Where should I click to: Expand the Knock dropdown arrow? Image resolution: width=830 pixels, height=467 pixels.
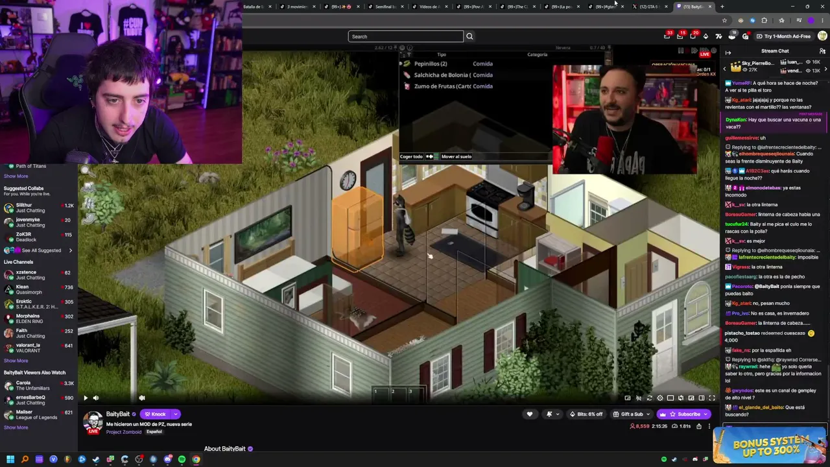pyautogui.click(x=175, y=414)
